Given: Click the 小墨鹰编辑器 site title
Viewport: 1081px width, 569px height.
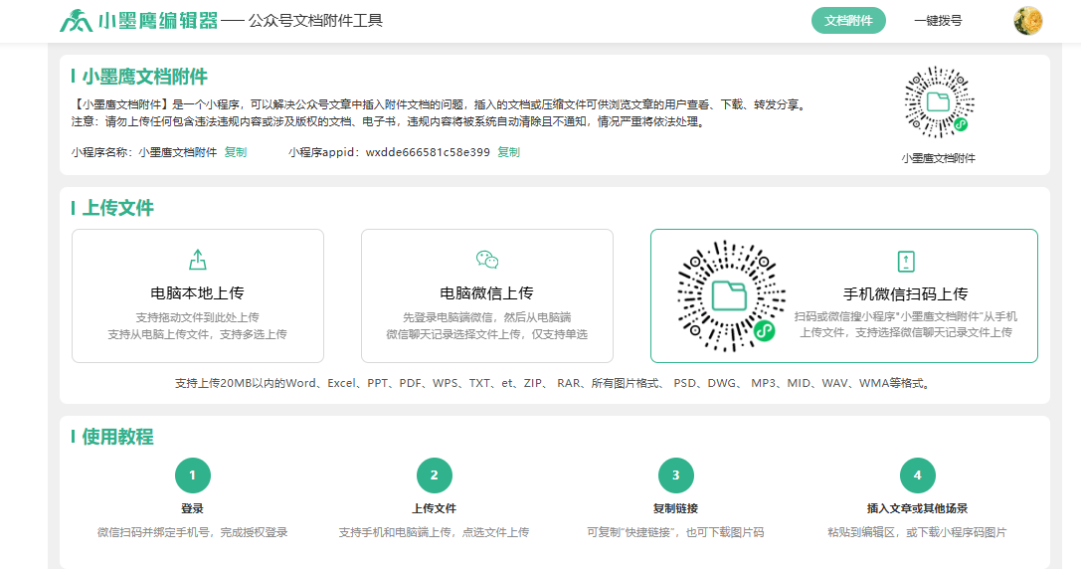Looking at the screenshot, I should click(x=158, y=21).
